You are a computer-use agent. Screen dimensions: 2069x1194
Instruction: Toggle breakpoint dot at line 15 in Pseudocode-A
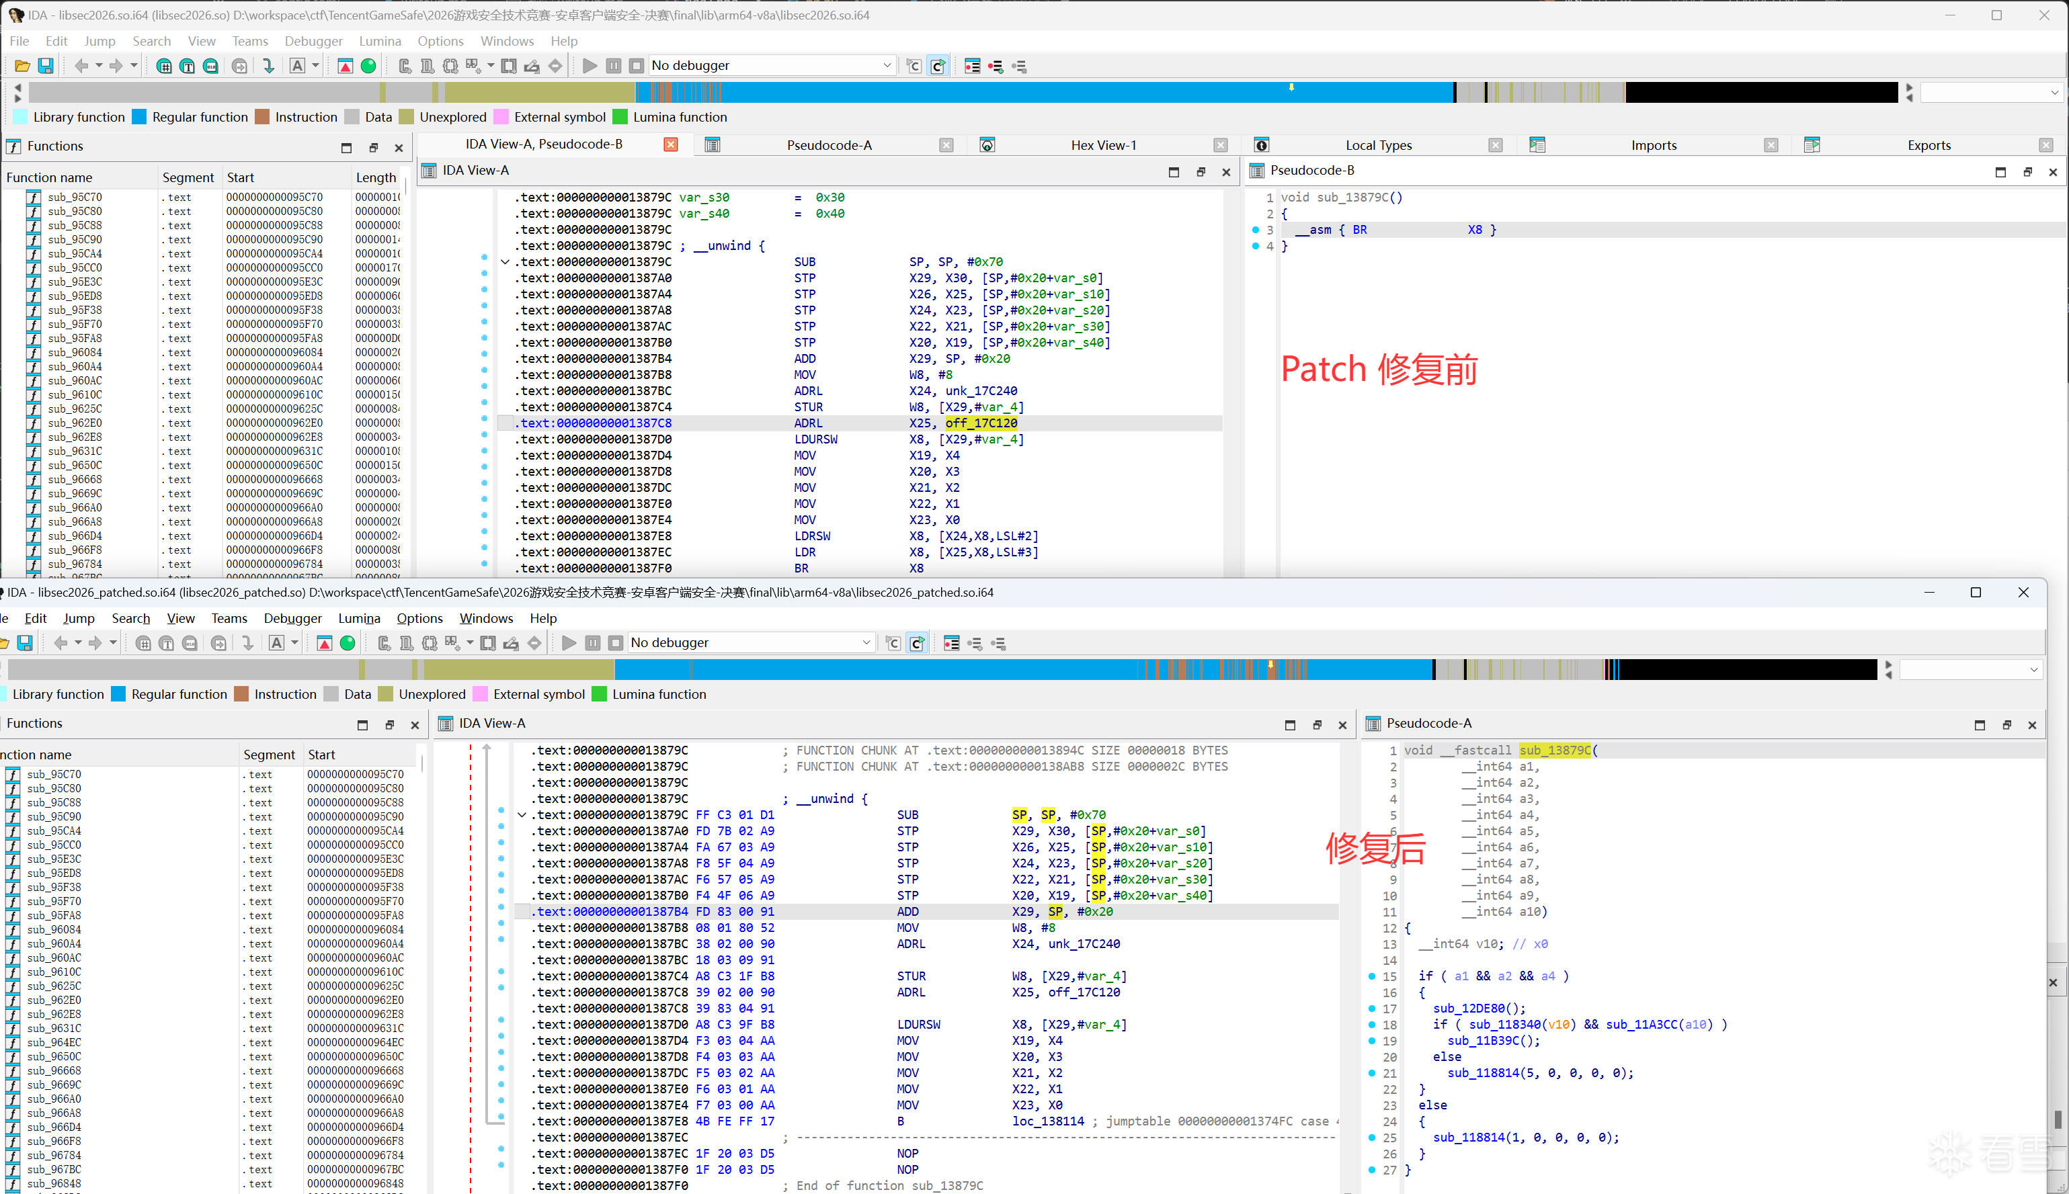[x=1372, y=976]
